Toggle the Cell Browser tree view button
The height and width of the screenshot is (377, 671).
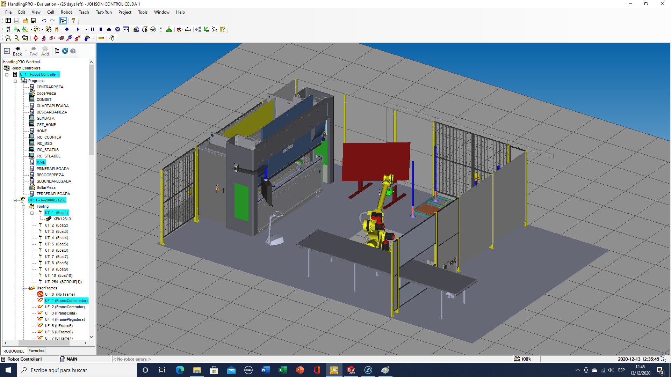pos(63,21)
